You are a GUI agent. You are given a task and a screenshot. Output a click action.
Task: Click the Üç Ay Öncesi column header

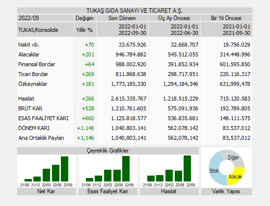point(174,18)
